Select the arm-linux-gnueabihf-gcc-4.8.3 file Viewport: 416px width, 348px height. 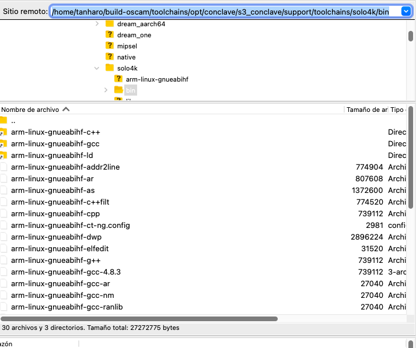pos(65,272)
